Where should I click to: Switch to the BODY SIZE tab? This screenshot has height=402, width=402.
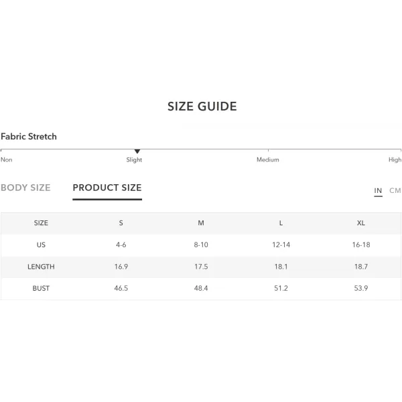[x=25, y=188]
